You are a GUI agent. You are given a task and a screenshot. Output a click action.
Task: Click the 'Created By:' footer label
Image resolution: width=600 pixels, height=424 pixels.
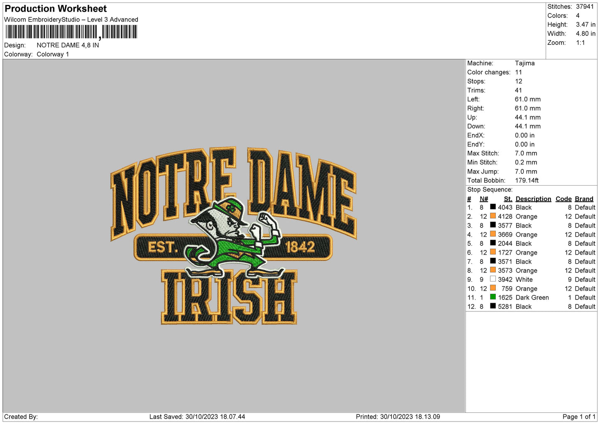[x=21, y=417]
